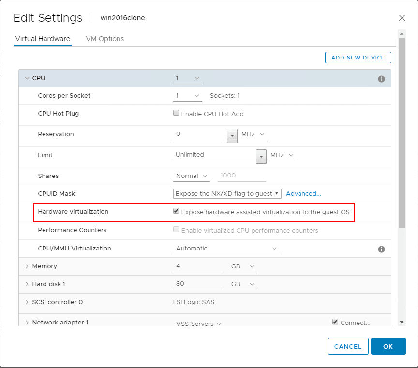This screenshot has width=418, height=368.
Task: Expand the Hard disk 1 section
Action: click(x=27, y=284)
